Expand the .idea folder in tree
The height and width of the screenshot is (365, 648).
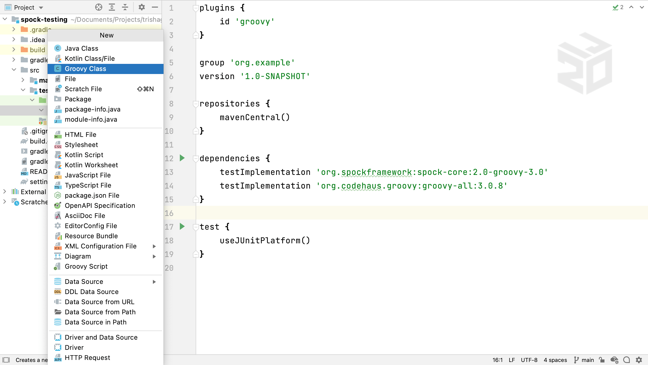pyautogui.click(x=14, y=40)
